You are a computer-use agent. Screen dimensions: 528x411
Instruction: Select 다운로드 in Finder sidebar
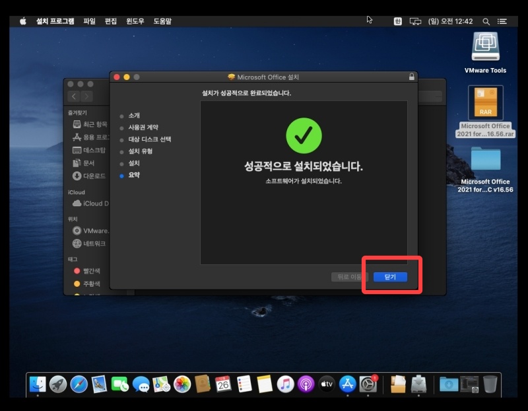(x=89, y=176)
